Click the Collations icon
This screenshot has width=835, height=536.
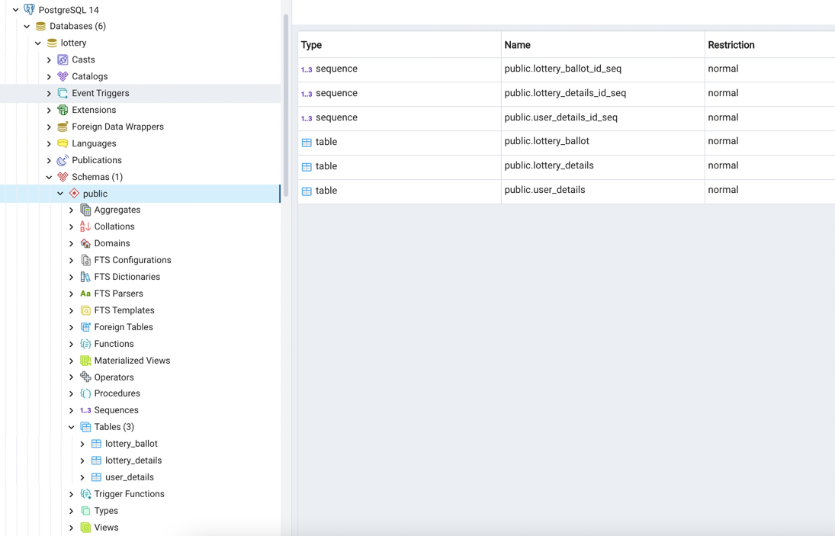pos(85,226)
